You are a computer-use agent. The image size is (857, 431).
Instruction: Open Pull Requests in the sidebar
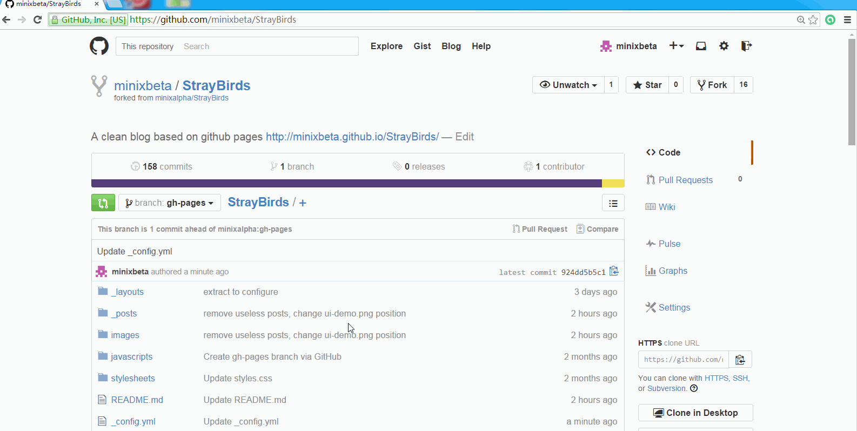[685, 180]
